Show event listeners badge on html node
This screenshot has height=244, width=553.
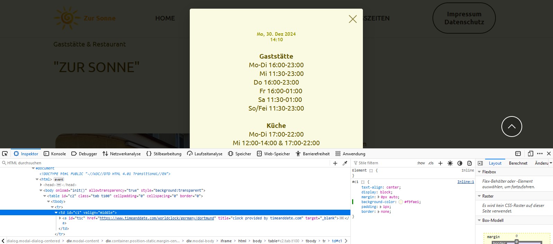click(59, 180)
